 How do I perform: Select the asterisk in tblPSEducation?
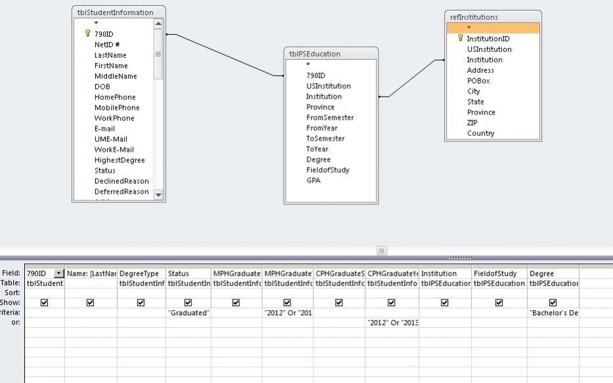point(308,64)
